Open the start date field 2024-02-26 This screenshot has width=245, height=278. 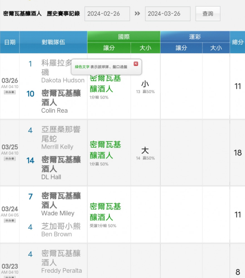tap(107, 14)
